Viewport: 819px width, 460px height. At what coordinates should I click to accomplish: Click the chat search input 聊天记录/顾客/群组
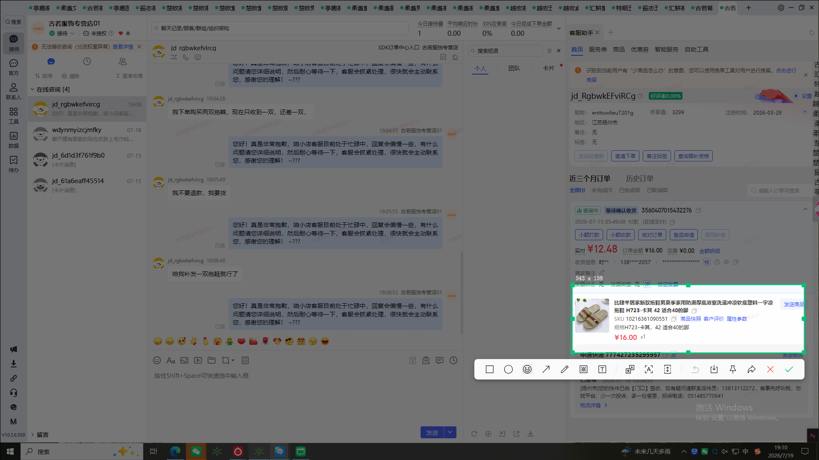click(280, 29)
